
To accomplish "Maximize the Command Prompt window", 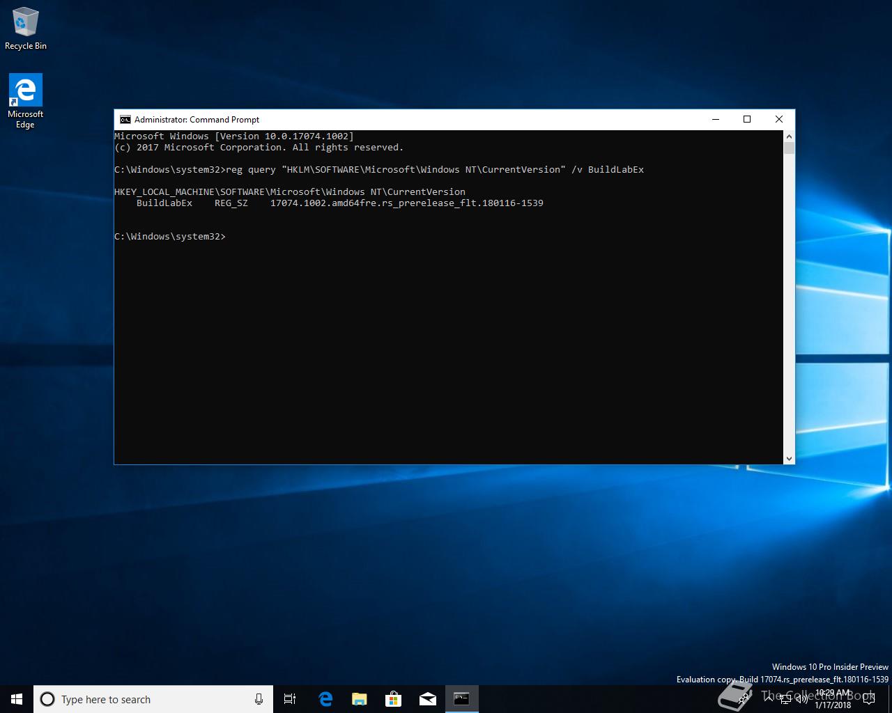I will (747, 120).
